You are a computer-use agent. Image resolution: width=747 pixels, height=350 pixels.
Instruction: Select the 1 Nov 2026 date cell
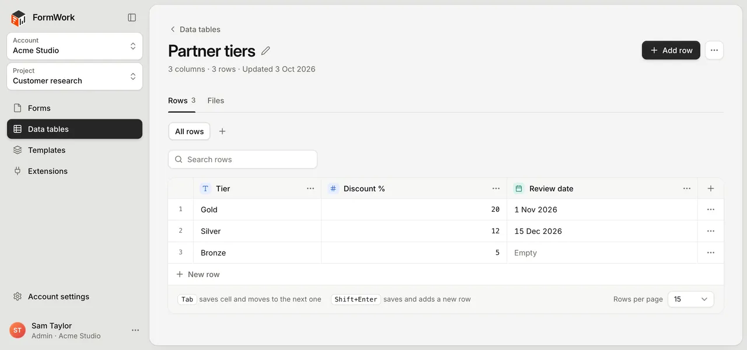coord(602,209)
